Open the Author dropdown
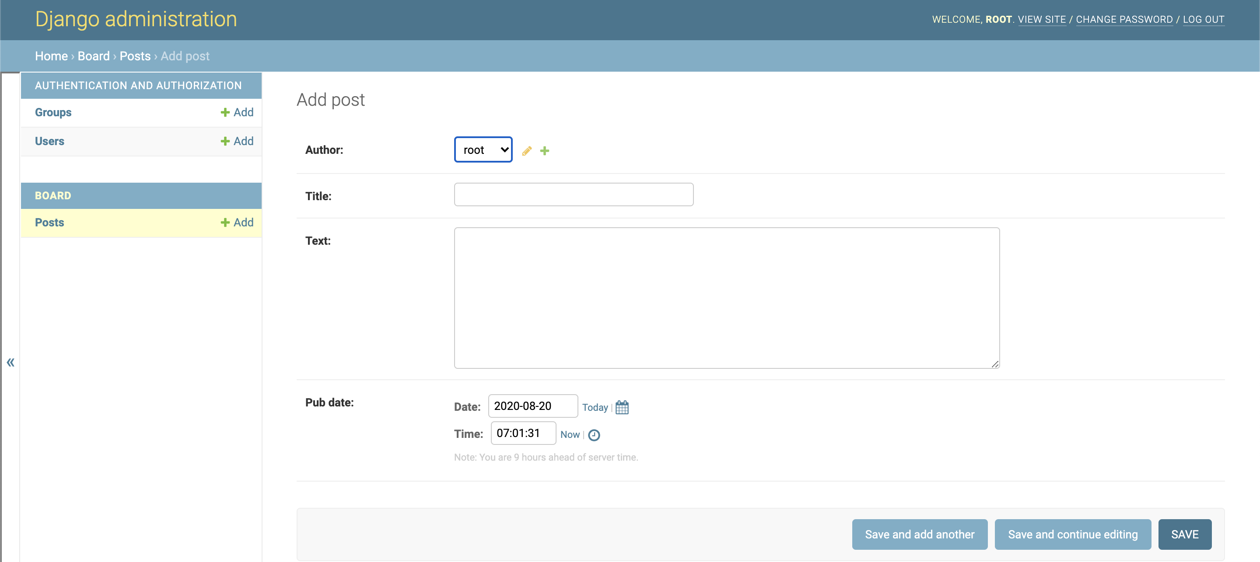Image resolution: width=1260 pixels, height=562 pixels. point(483,149)
